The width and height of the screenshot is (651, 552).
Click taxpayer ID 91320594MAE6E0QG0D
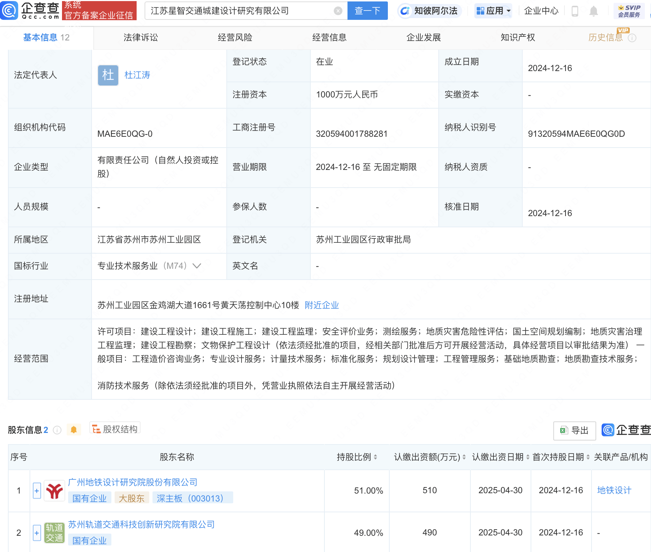[576, 134]
